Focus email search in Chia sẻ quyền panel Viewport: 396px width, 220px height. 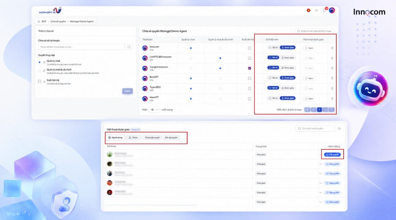coord(315,31)
